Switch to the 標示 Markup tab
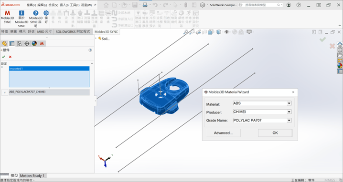Screen dimensions: 343x182 point(22,31)
